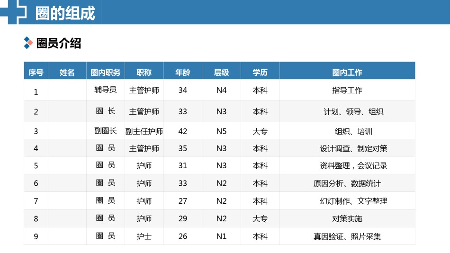The image size is (450, 253).
Task: Click the 指导工作 task cell
Action: (347, 90)
